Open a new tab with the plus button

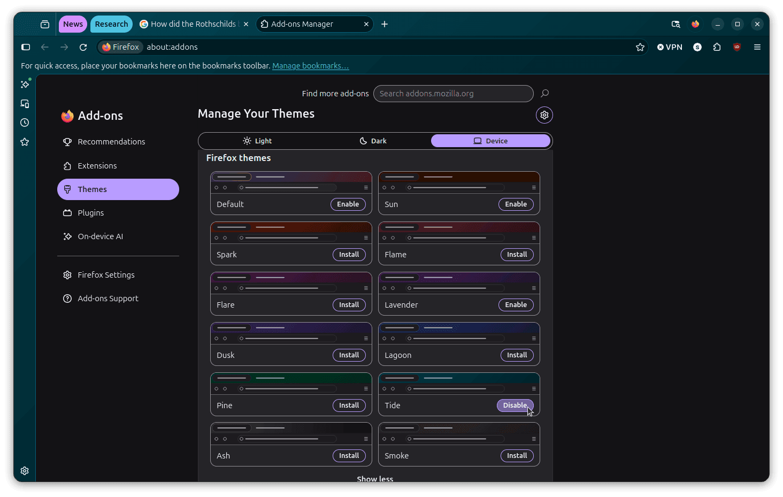385,24
